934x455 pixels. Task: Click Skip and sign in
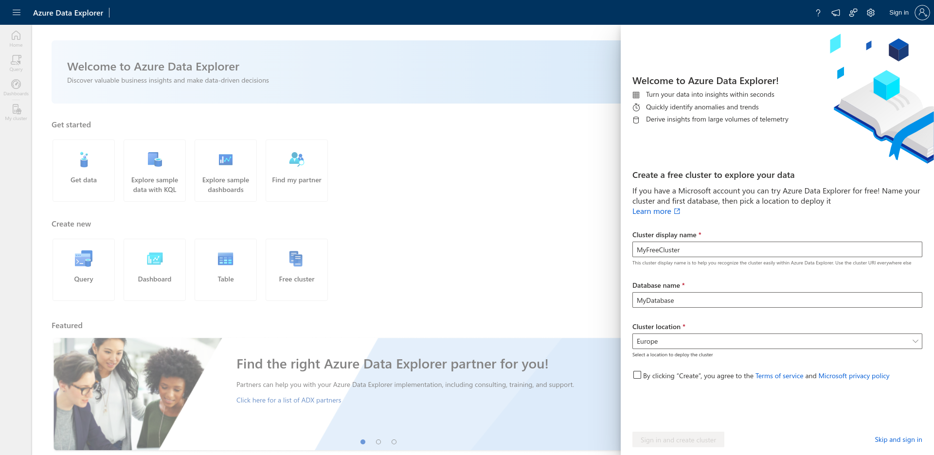coord(898,439)
